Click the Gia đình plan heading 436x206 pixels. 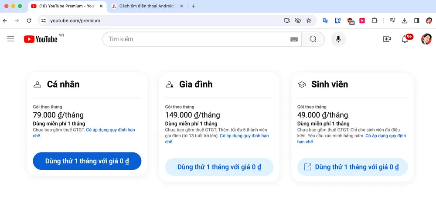point(196,84)
